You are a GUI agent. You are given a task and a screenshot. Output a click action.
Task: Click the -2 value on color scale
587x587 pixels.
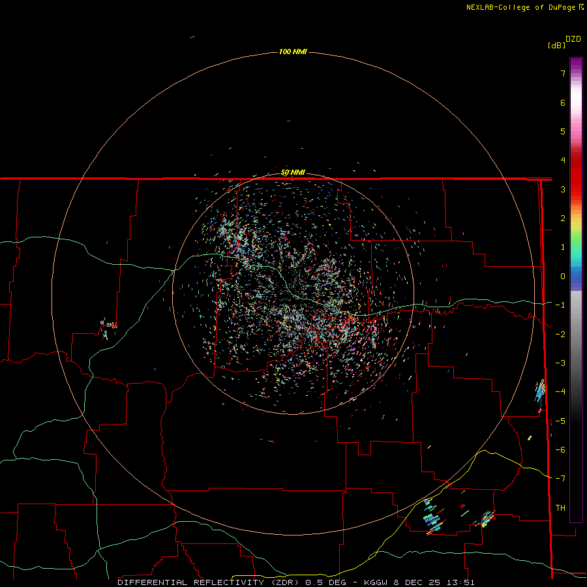pos(560,335)
